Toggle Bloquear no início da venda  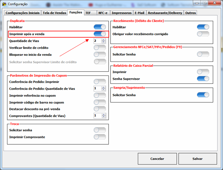click(100, 54)
